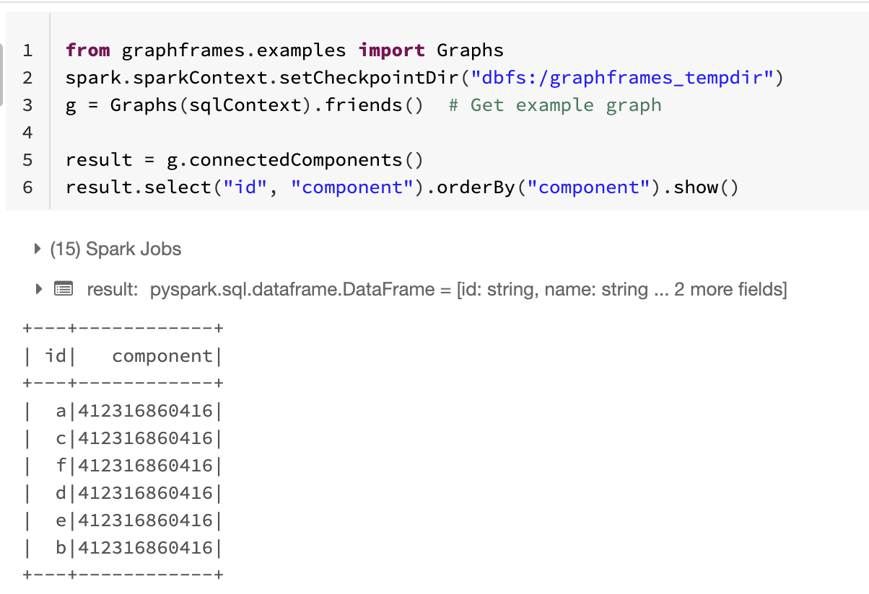Click the component column header in output

165,355
